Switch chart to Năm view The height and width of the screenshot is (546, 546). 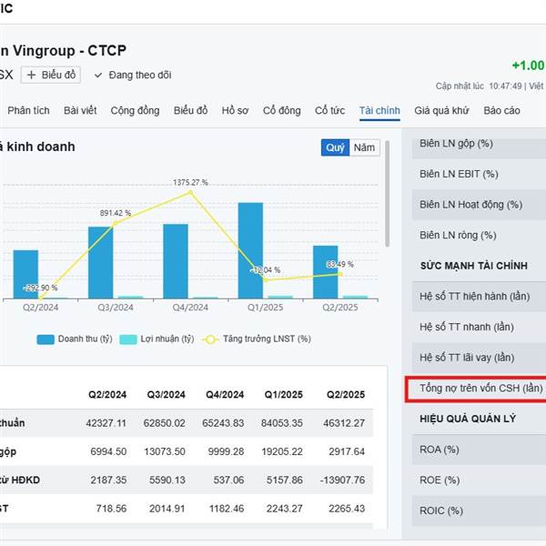click(x=364, y=147)
